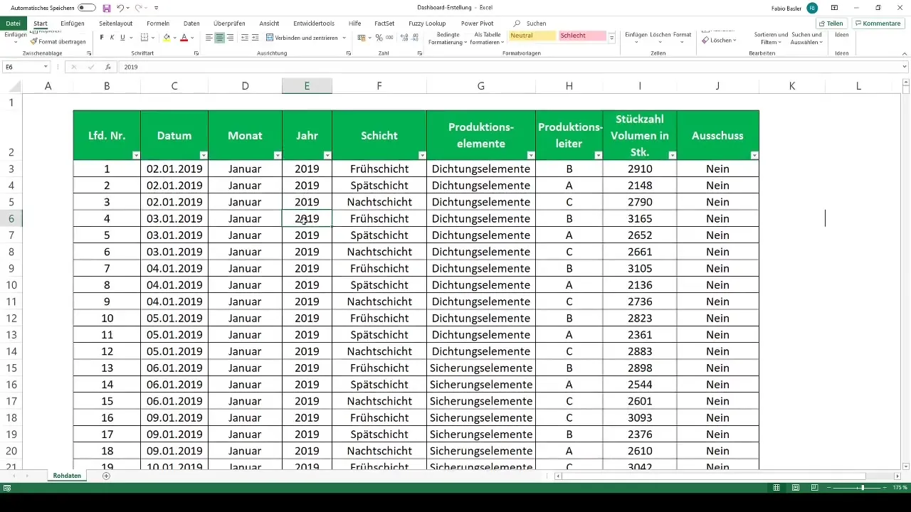Click the Ideen button
The width and height of the screenshot is (911, 512).
pyautogui.click(x=841, y=35)
